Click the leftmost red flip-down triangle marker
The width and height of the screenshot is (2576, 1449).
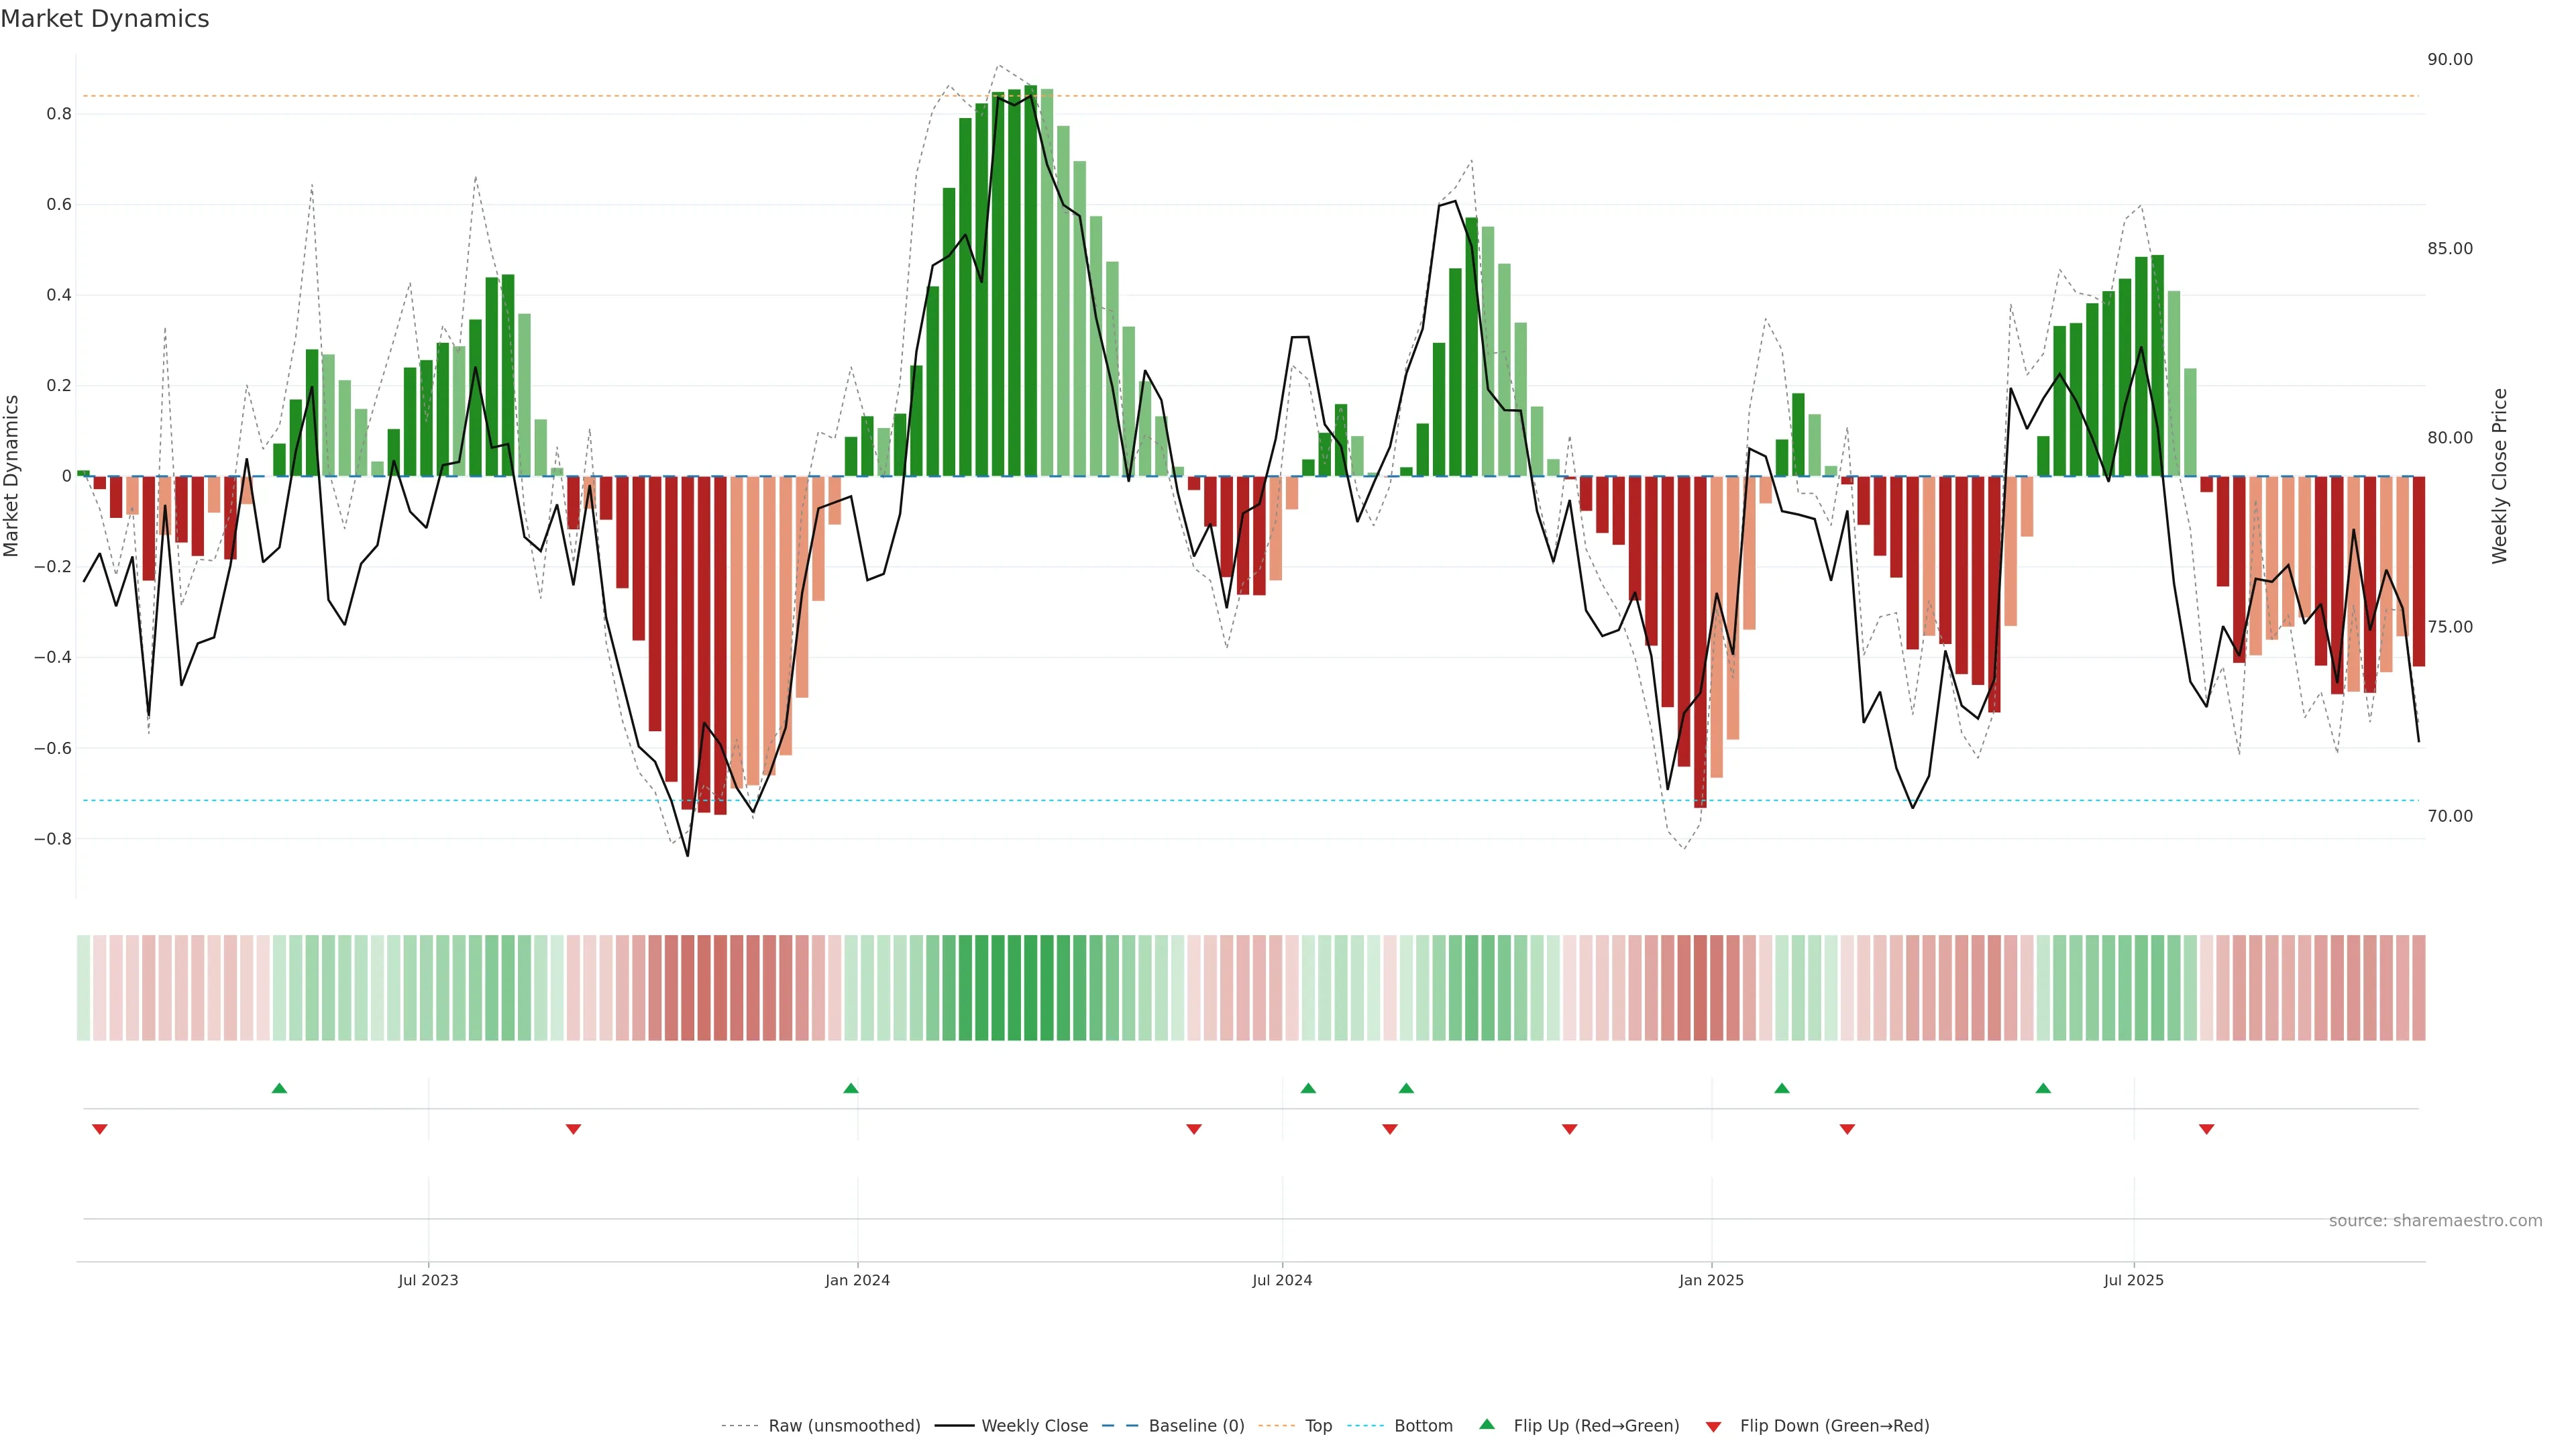[99, 1129]
